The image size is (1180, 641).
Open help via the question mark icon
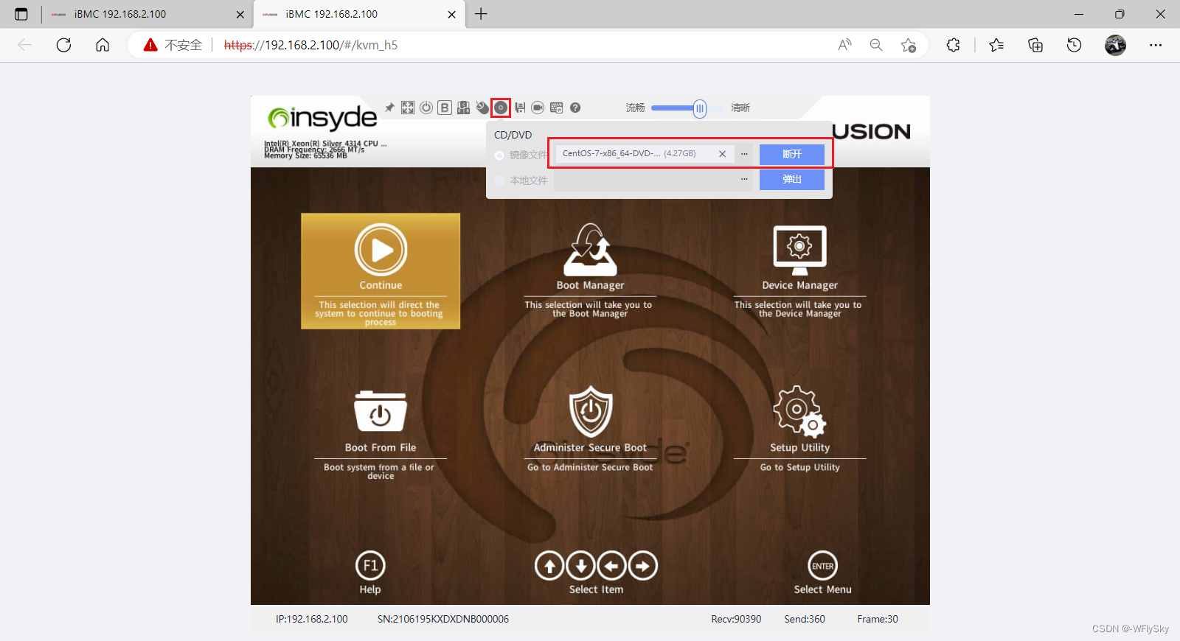[575, 108]
